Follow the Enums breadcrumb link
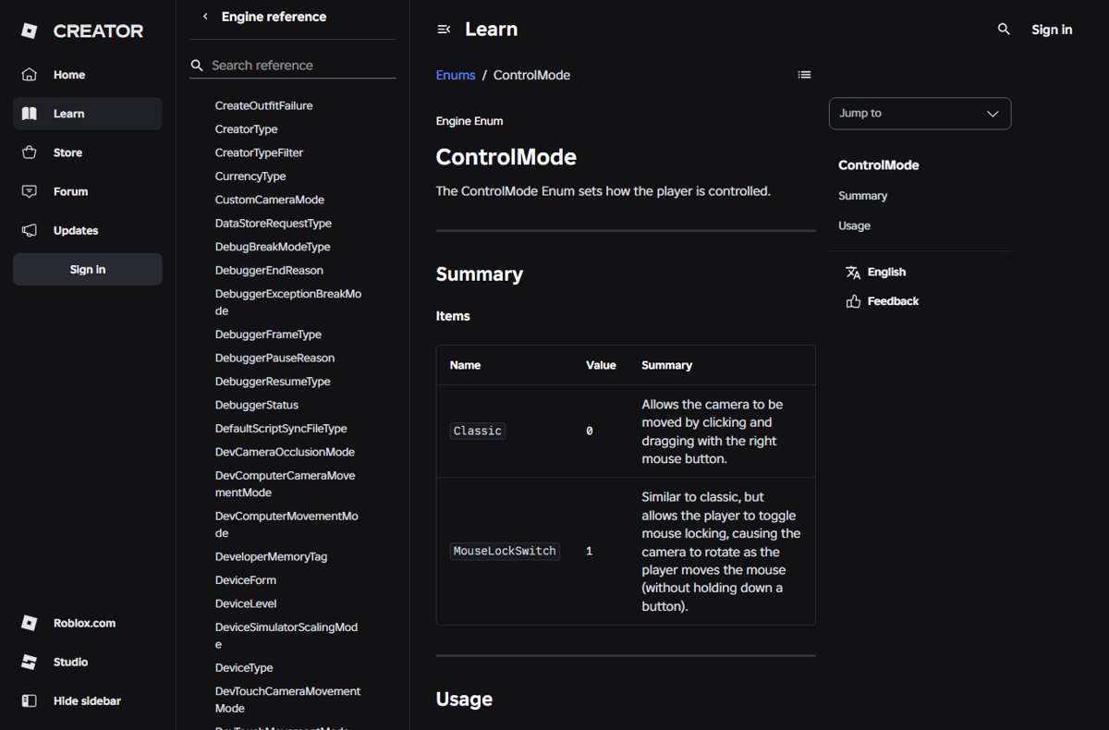The height and width of the screenshot is (730, 1109). coord(456,75)
